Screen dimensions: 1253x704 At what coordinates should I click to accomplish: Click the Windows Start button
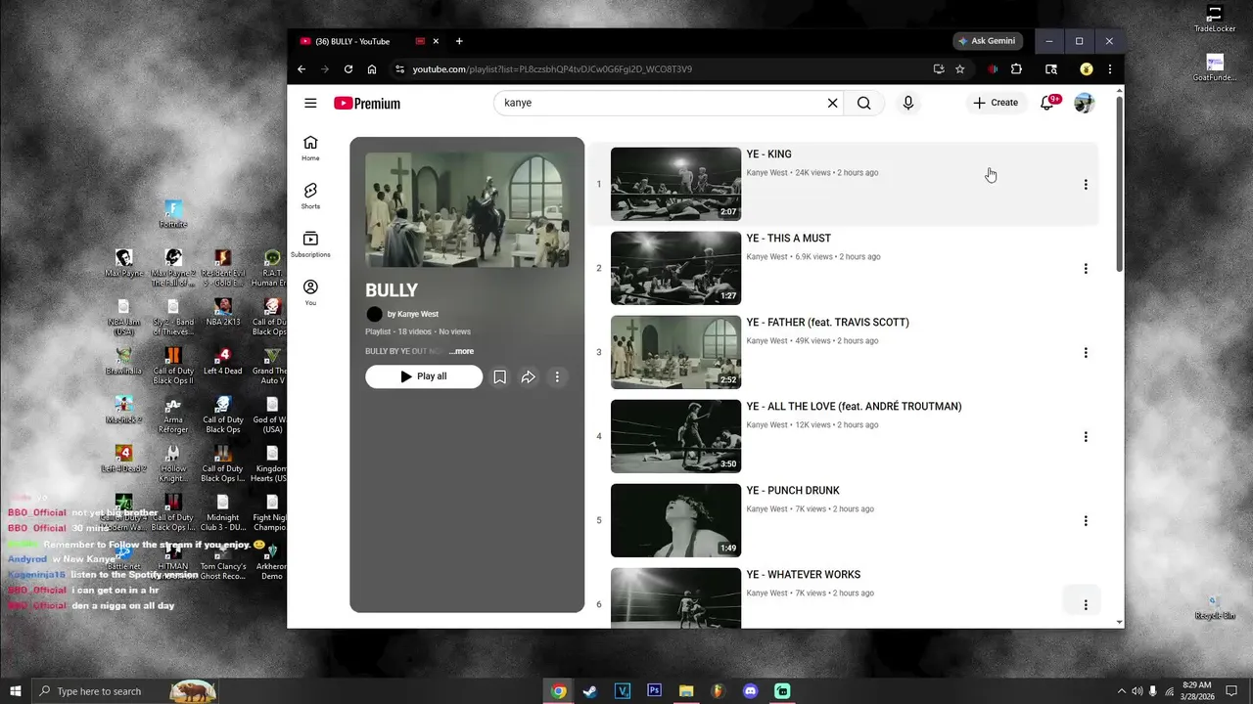tap(16, 691)
